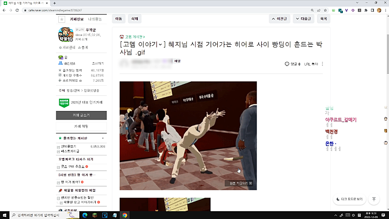
Task: Open 고멤 게시판 board link
Action: pos(134,37)
